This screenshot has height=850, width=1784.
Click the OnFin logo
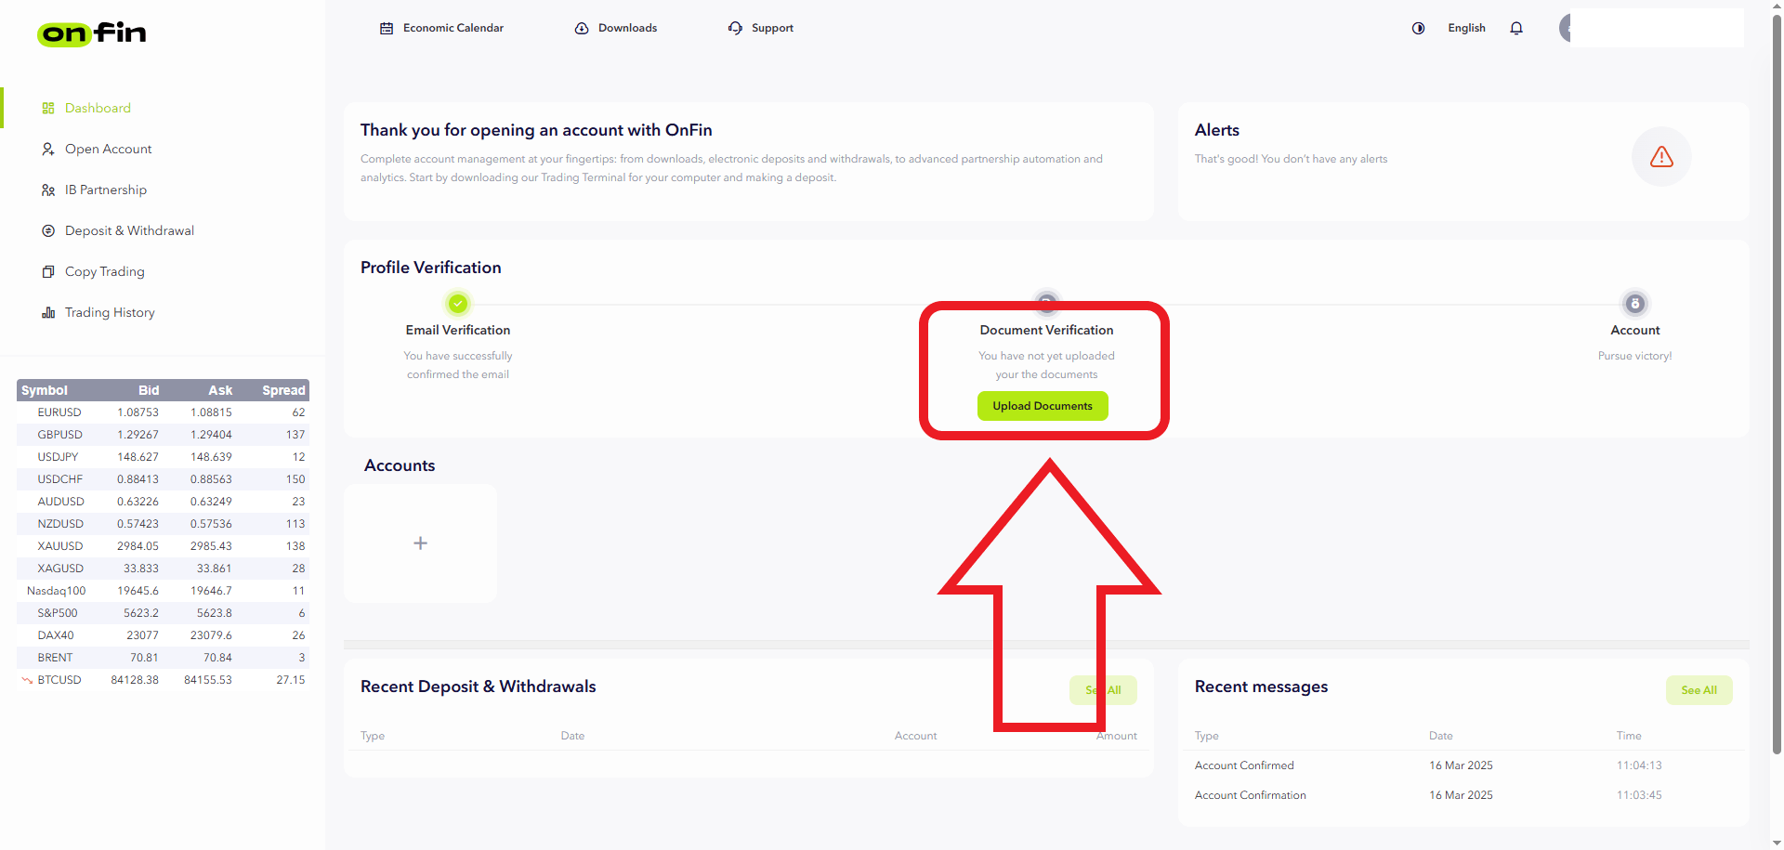click(92, 33)
